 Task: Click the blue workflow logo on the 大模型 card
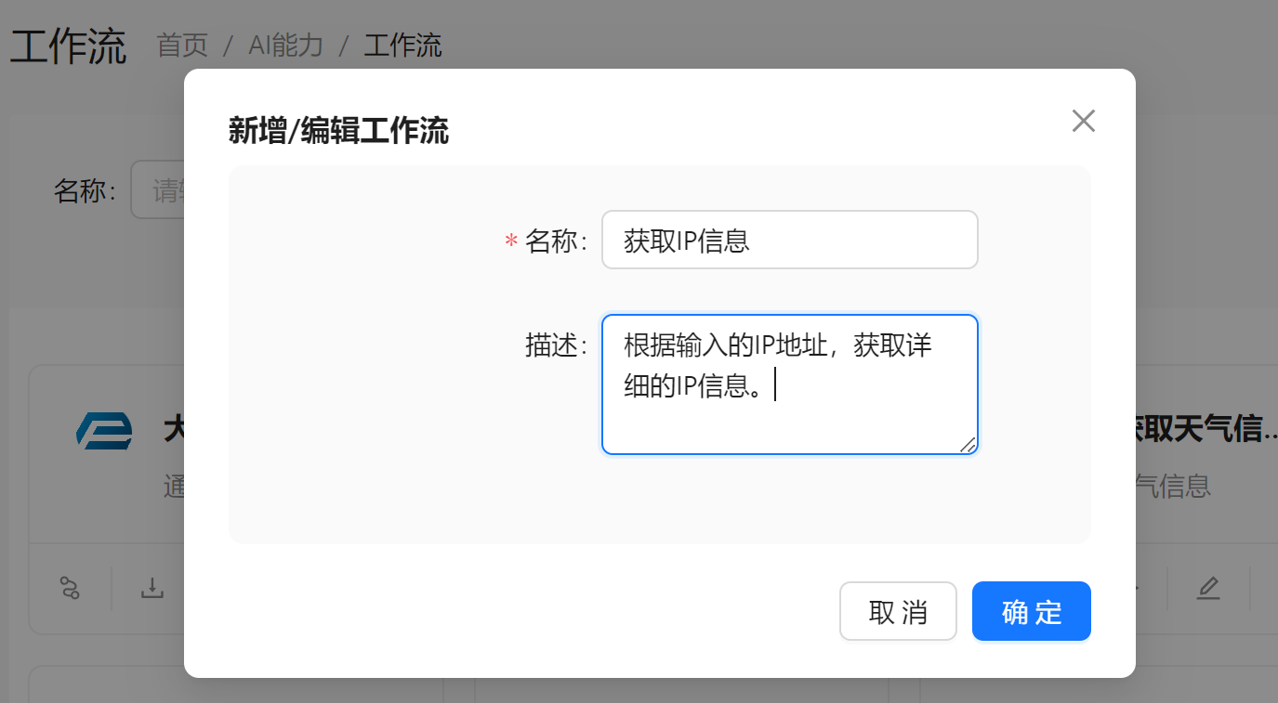[x=103, y=430]
